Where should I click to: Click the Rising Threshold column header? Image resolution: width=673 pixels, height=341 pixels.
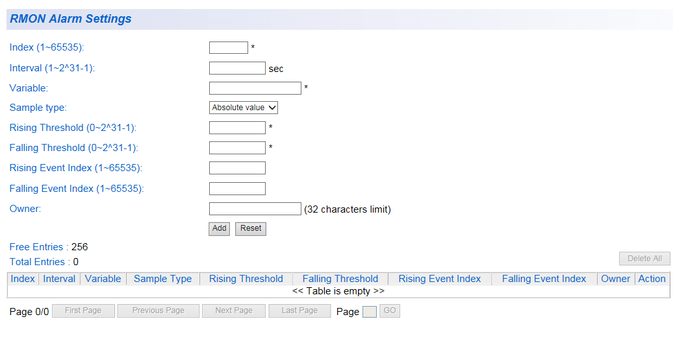[x=246, y=279]
